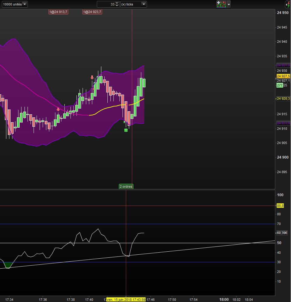Click the tick count field showing 33

pos(106,4)
